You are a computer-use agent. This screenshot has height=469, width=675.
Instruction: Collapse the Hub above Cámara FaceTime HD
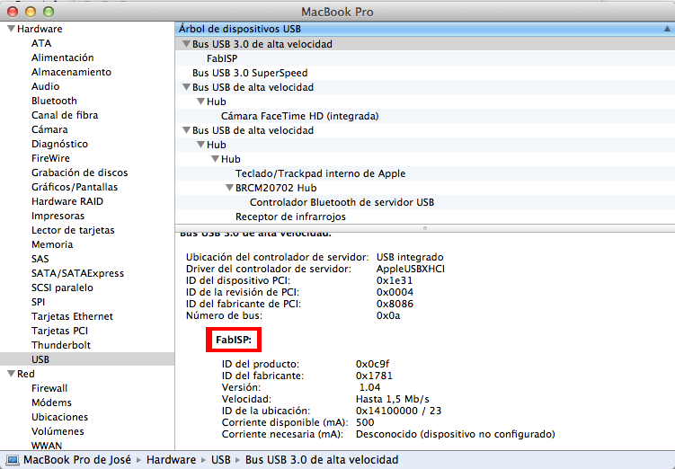200,102
